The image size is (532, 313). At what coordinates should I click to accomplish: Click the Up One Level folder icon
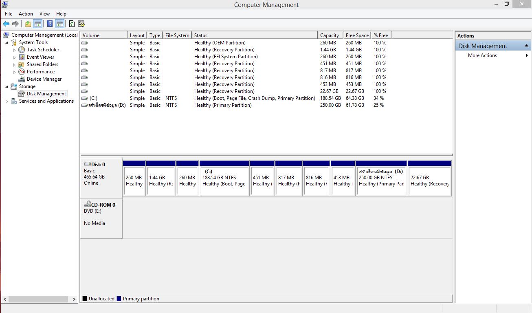(x=28, y=24)
